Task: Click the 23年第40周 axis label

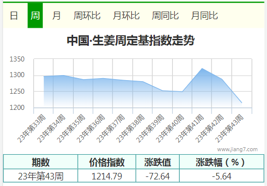Action: pyautogui.click(x=170, y=129)
